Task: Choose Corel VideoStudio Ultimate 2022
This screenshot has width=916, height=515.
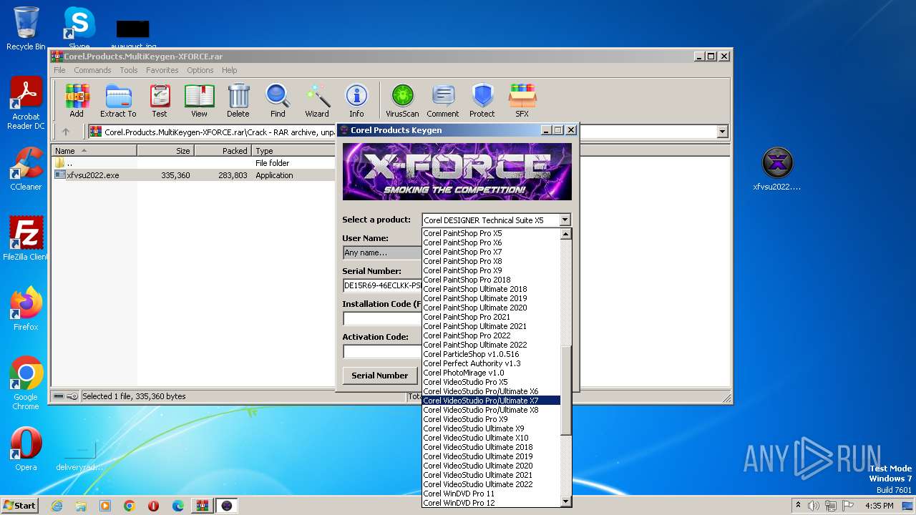Action: 491,484
